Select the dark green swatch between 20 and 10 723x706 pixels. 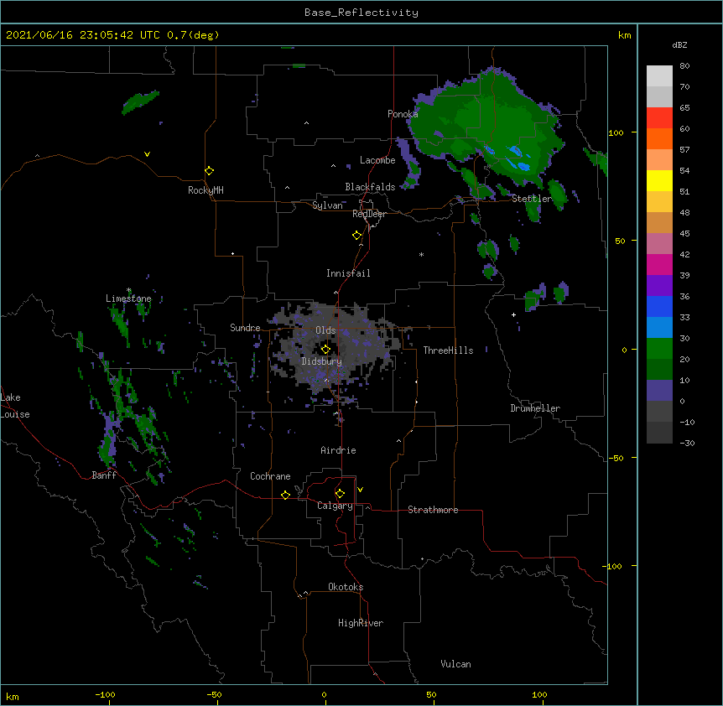[x=659, y=369]
